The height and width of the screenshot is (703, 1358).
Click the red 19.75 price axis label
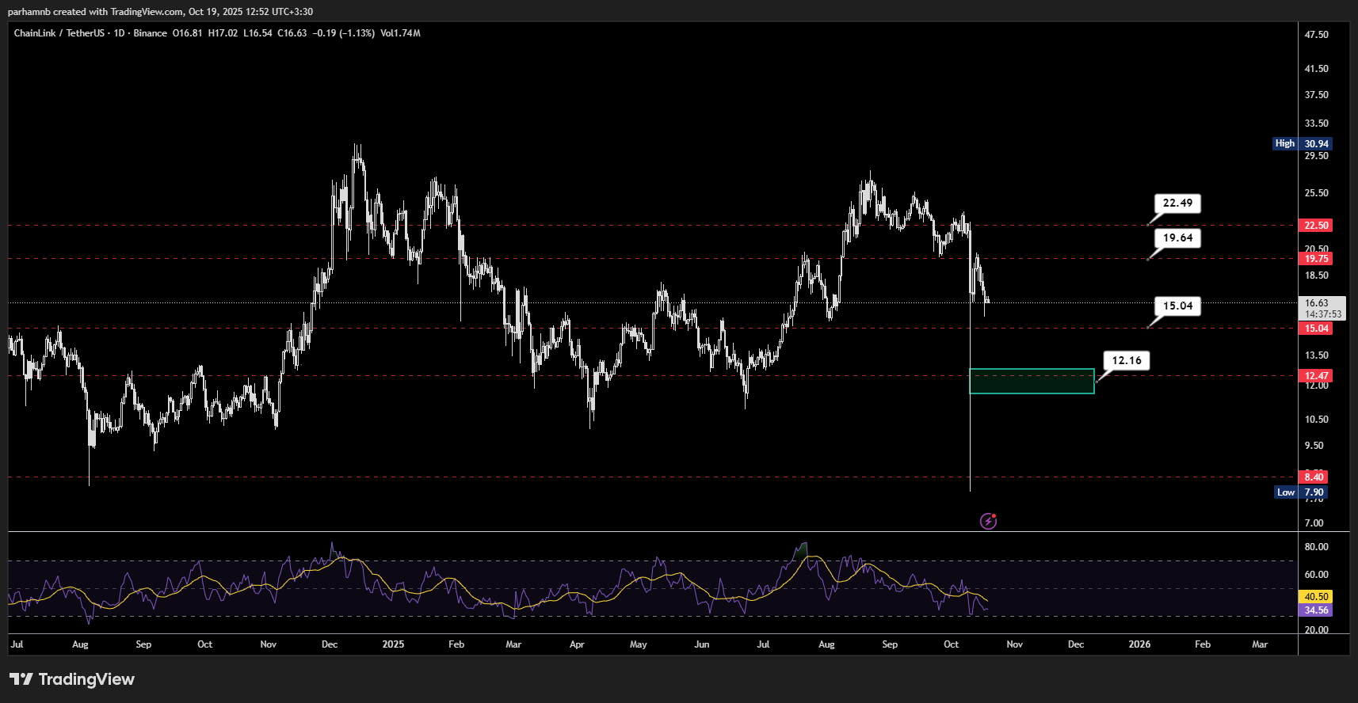pos(1316,259)
